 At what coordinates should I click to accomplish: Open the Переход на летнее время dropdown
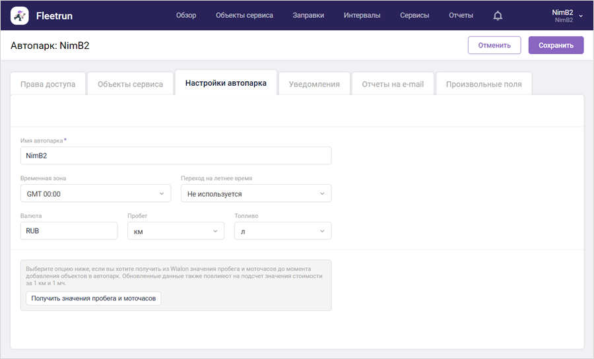pyautogui.click(x=256, y=194)
